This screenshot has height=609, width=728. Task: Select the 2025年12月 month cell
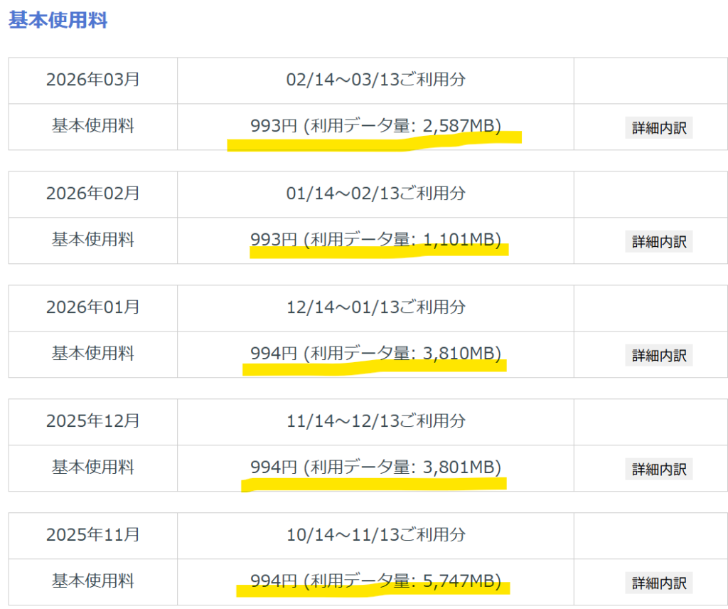93,421
